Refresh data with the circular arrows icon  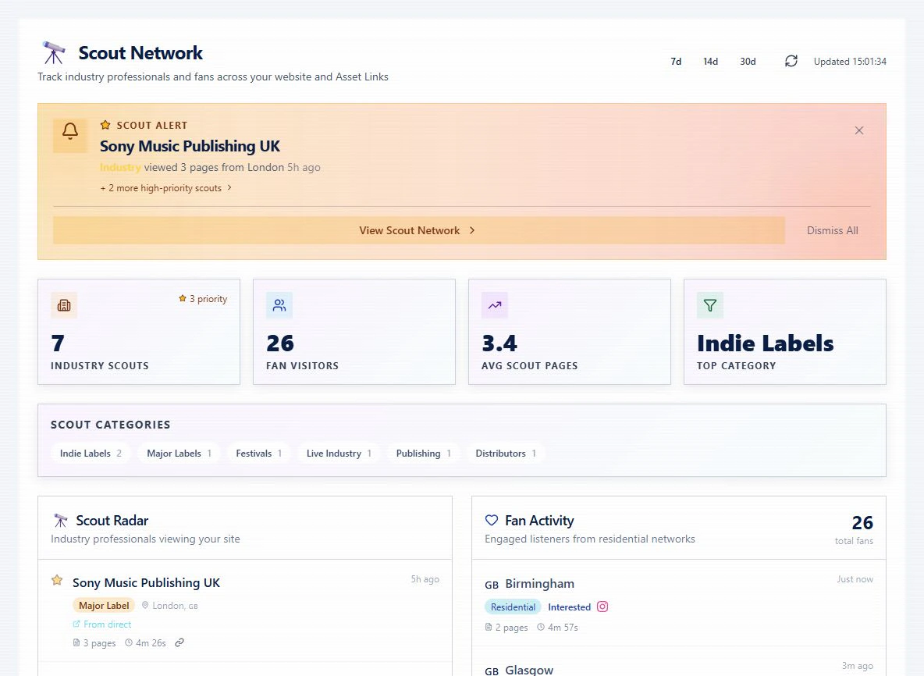(x=791, y=62)
